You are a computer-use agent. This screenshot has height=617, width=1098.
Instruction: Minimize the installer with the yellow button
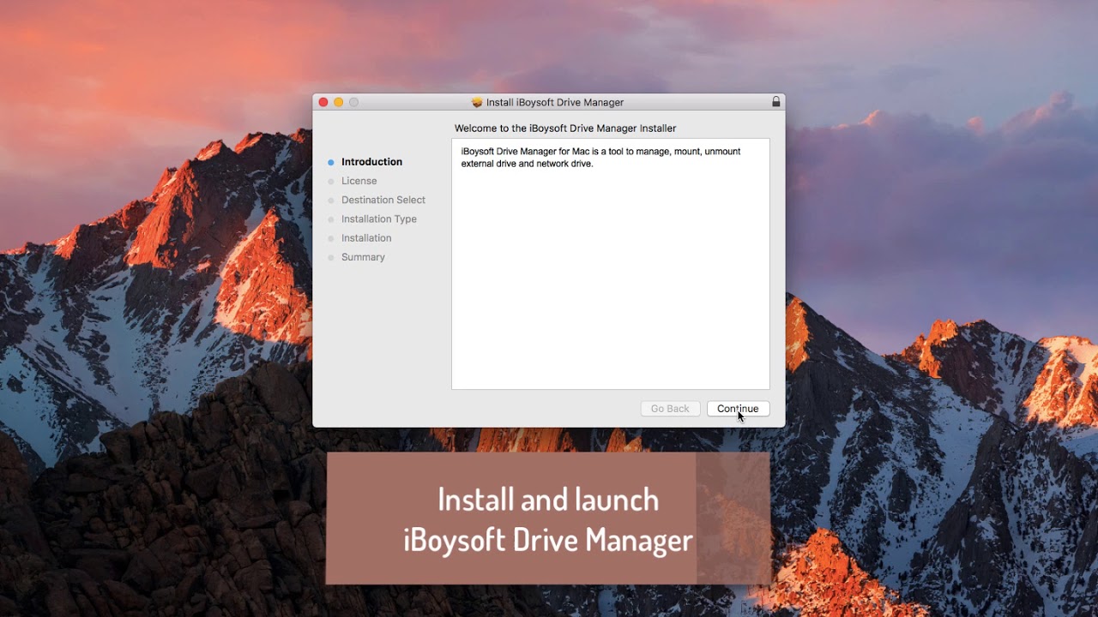pos(338,102)
